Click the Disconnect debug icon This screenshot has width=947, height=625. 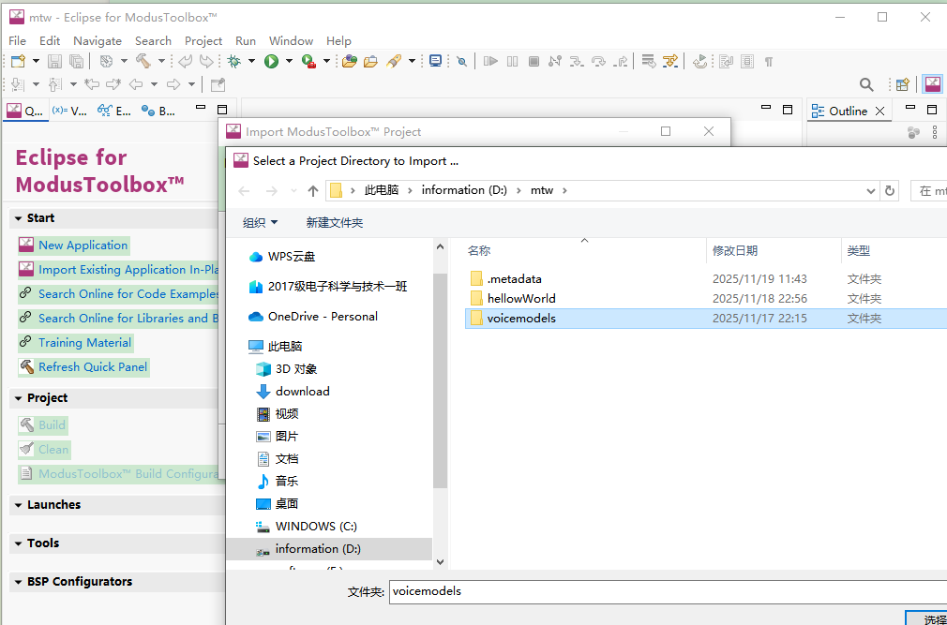(555, 61)
